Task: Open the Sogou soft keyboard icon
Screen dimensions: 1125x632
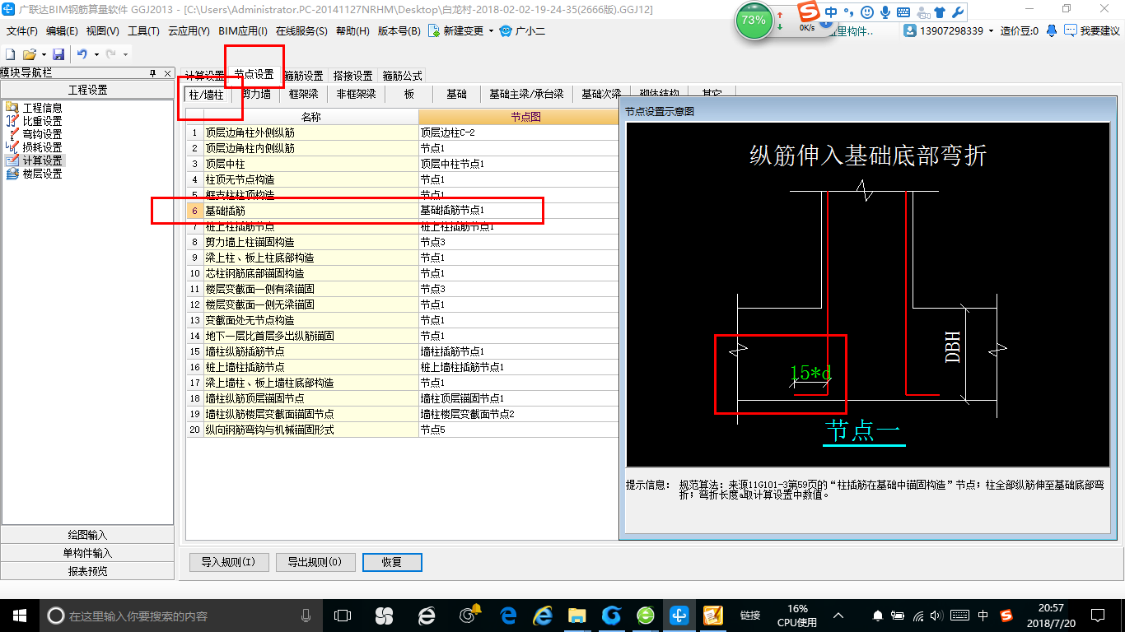Action: 903,12
